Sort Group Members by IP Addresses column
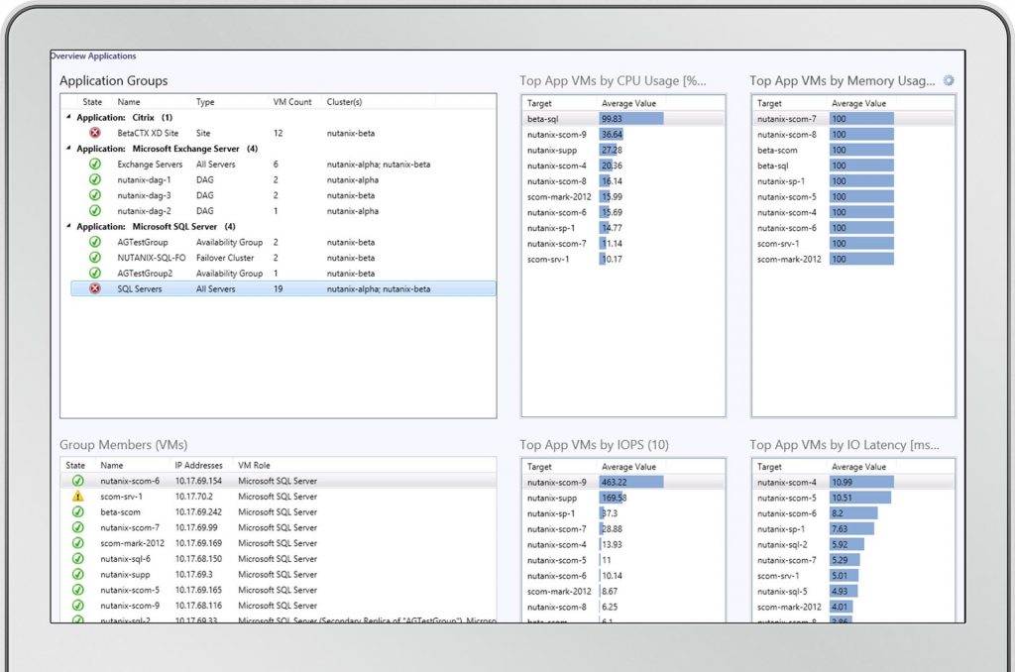The height and width of the screenshot is (672, 1015). [198, 465]
